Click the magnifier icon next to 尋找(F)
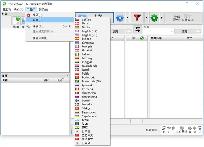 coord(28,27)
